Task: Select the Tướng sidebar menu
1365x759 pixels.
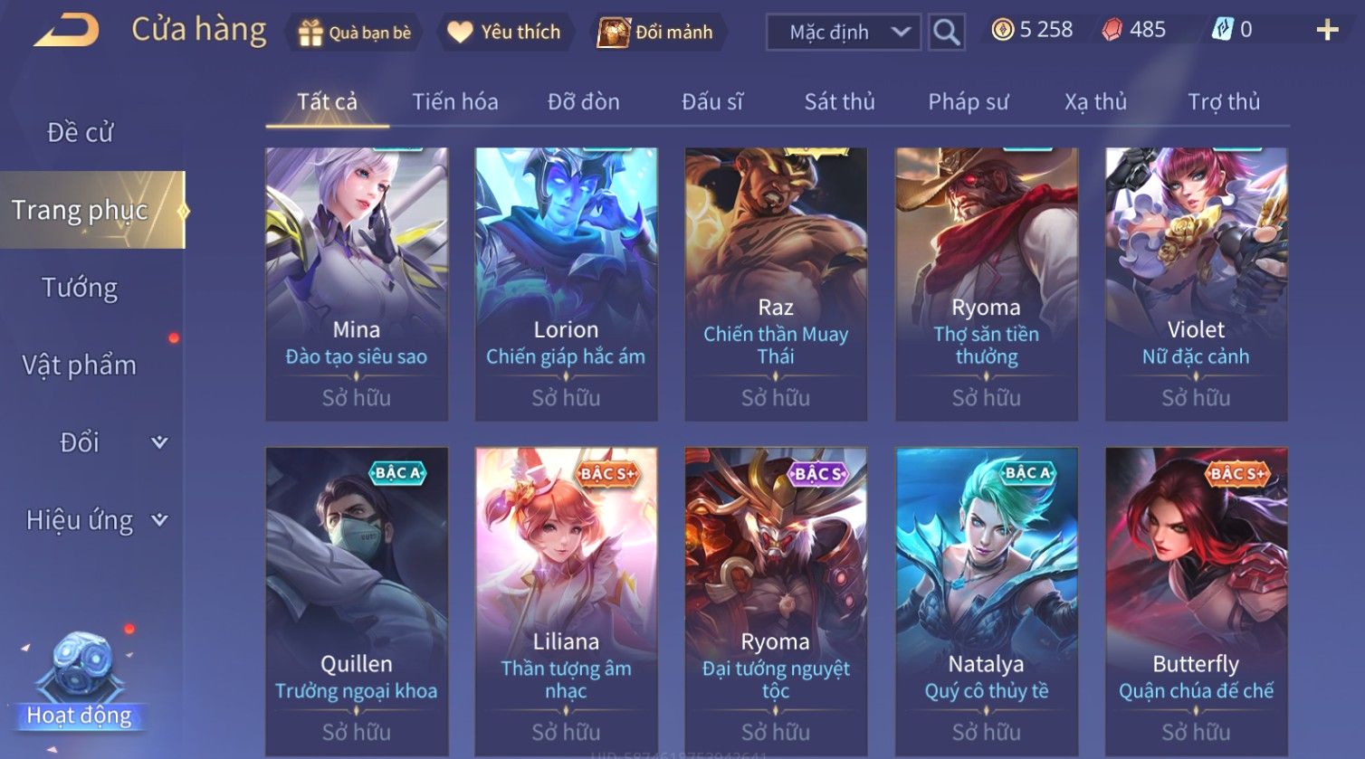Action: pos(80,288)
